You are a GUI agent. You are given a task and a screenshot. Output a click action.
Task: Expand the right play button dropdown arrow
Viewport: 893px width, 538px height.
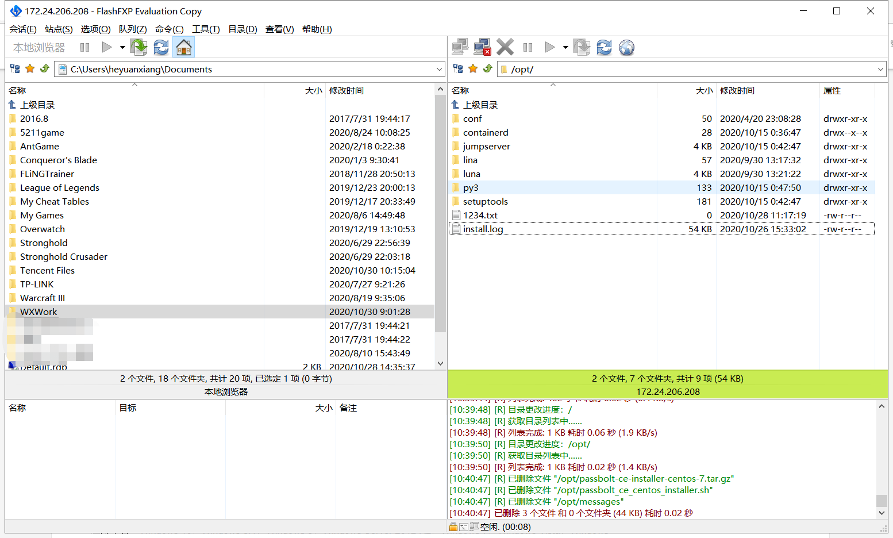(x=565, y=47)
